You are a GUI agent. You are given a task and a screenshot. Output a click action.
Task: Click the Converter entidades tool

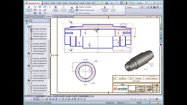(x=64, y=9)
